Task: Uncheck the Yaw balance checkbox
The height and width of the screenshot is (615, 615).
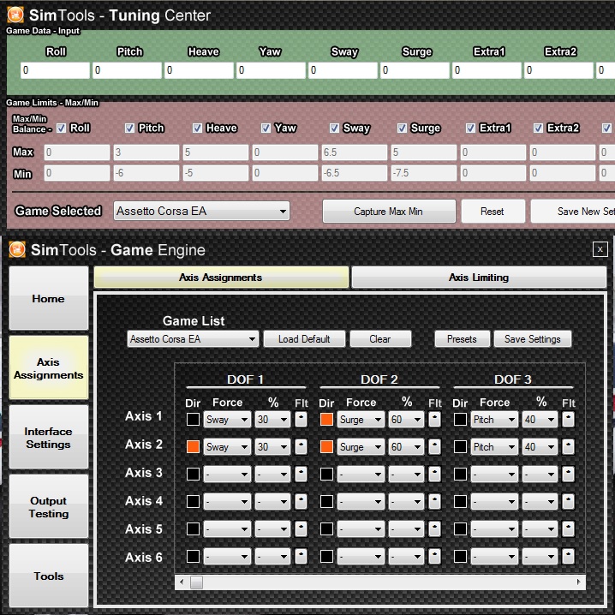Action: click(x=266, y=128)
